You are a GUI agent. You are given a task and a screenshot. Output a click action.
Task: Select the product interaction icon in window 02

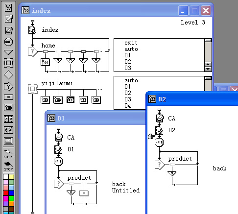[159, 165]
